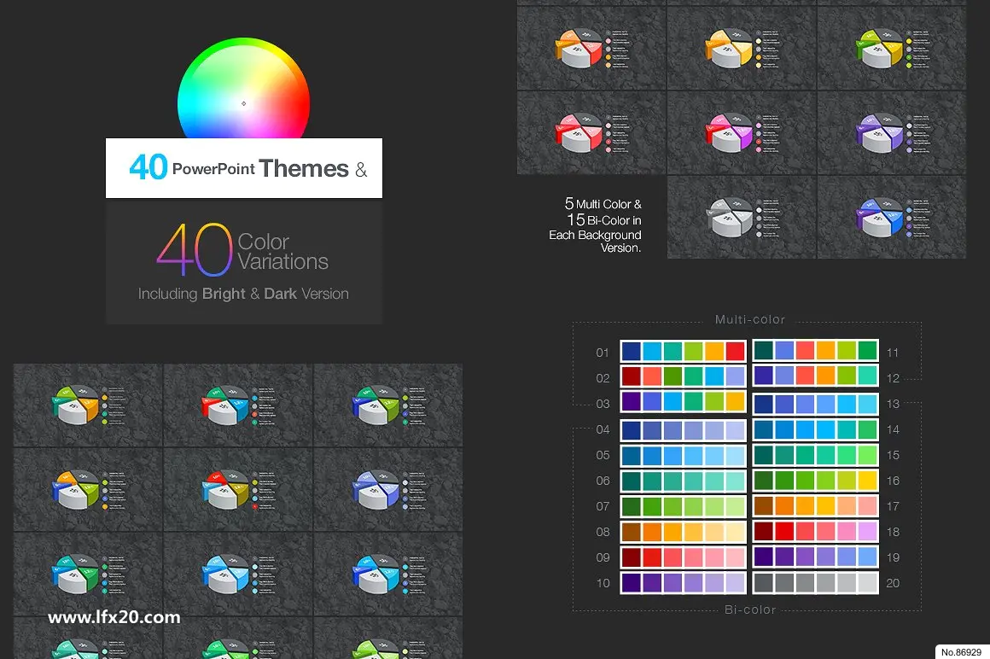Select the green-yellow pie chart thumbnail at top right
The height and width of the screenshot is (659, 990).
pos(892,48)
